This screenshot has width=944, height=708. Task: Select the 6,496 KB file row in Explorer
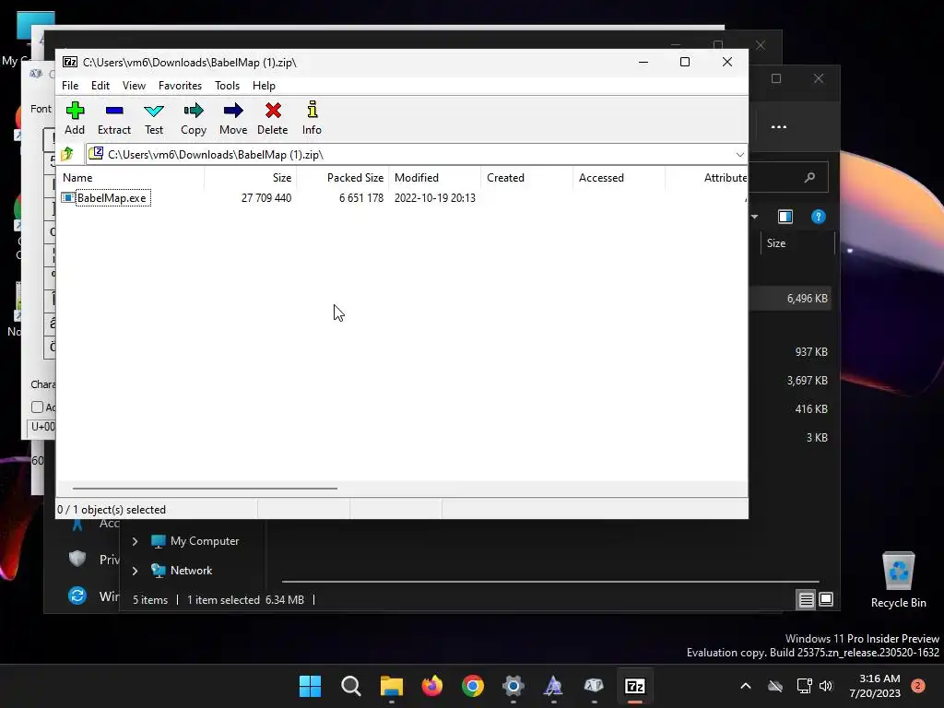pos(790,299)
